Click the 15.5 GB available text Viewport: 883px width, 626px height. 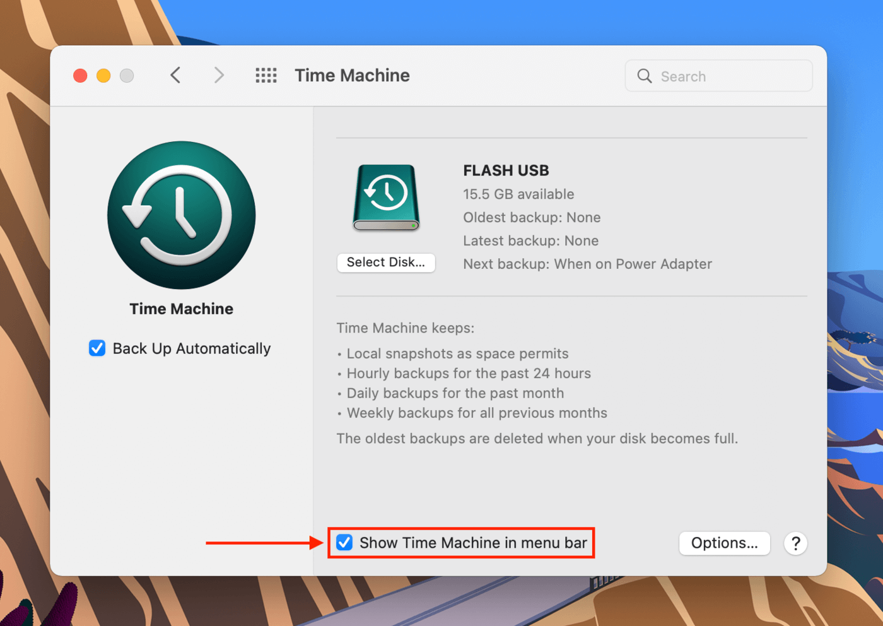coord(518,194)
